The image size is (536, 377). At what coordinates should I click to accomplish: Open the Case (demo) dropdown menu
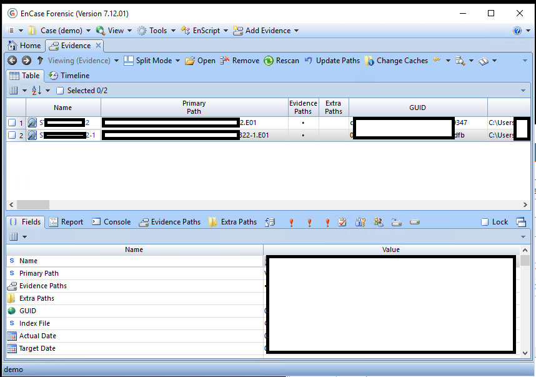88,31
